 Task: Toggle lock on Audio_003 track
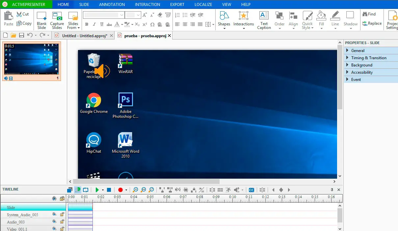[x=62, y=222]
